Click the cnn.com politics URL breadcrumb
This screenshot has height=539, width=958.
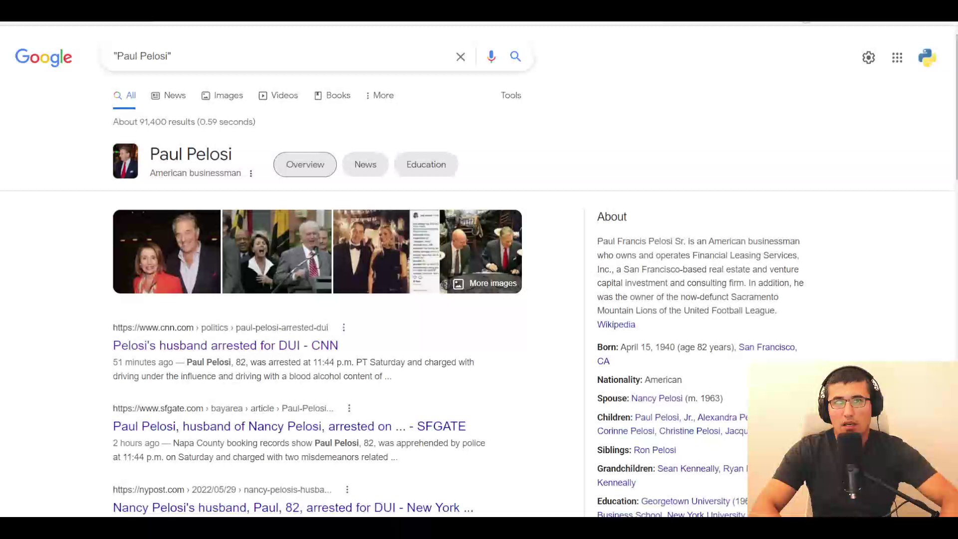click(x=220, y=327)
